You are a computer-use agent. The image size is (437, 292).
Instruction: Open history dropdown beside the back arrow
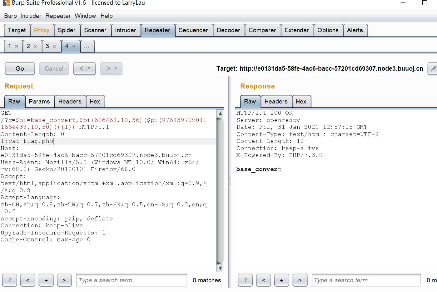[x=90, y=68]
